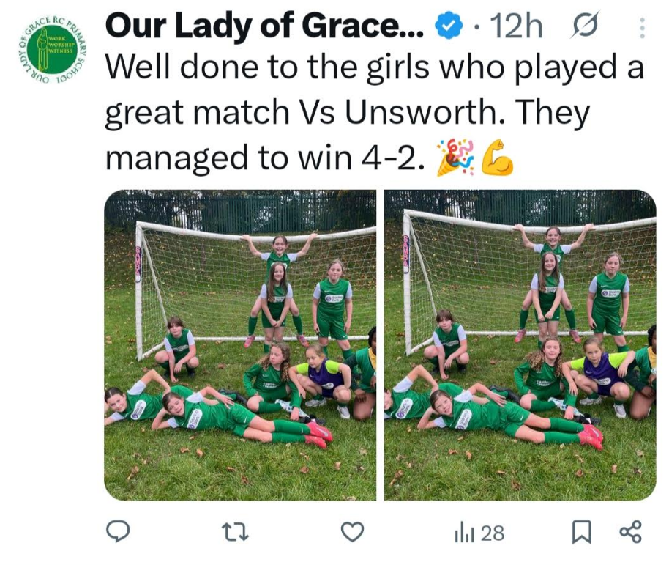This screenshot has width=669, height=565.
Task: Click the 12h post timestamp
Action: pyautogui.click(x=517, y=26)
